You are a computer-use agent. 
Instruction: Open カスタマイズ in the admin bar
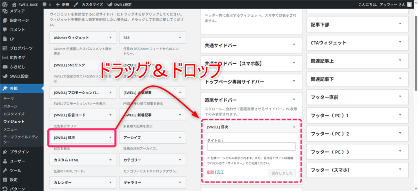pyautogui.click(x=88, y=4)
